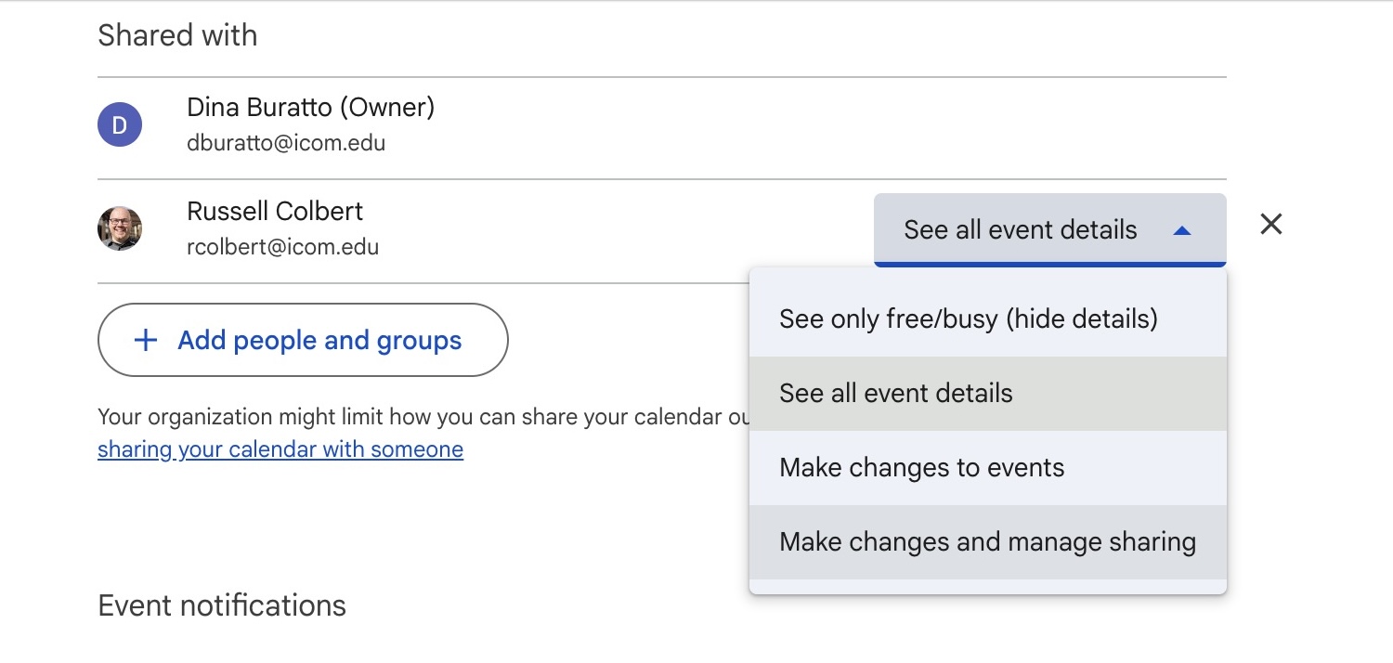Click the owner badge initial for dburatto@icom.edu
The image size is (1393, 663).
click(120, 123)
